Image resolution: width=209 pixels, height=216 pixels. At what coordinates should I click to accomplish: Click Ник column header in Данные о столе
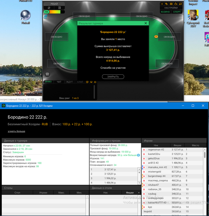point(105,193)
